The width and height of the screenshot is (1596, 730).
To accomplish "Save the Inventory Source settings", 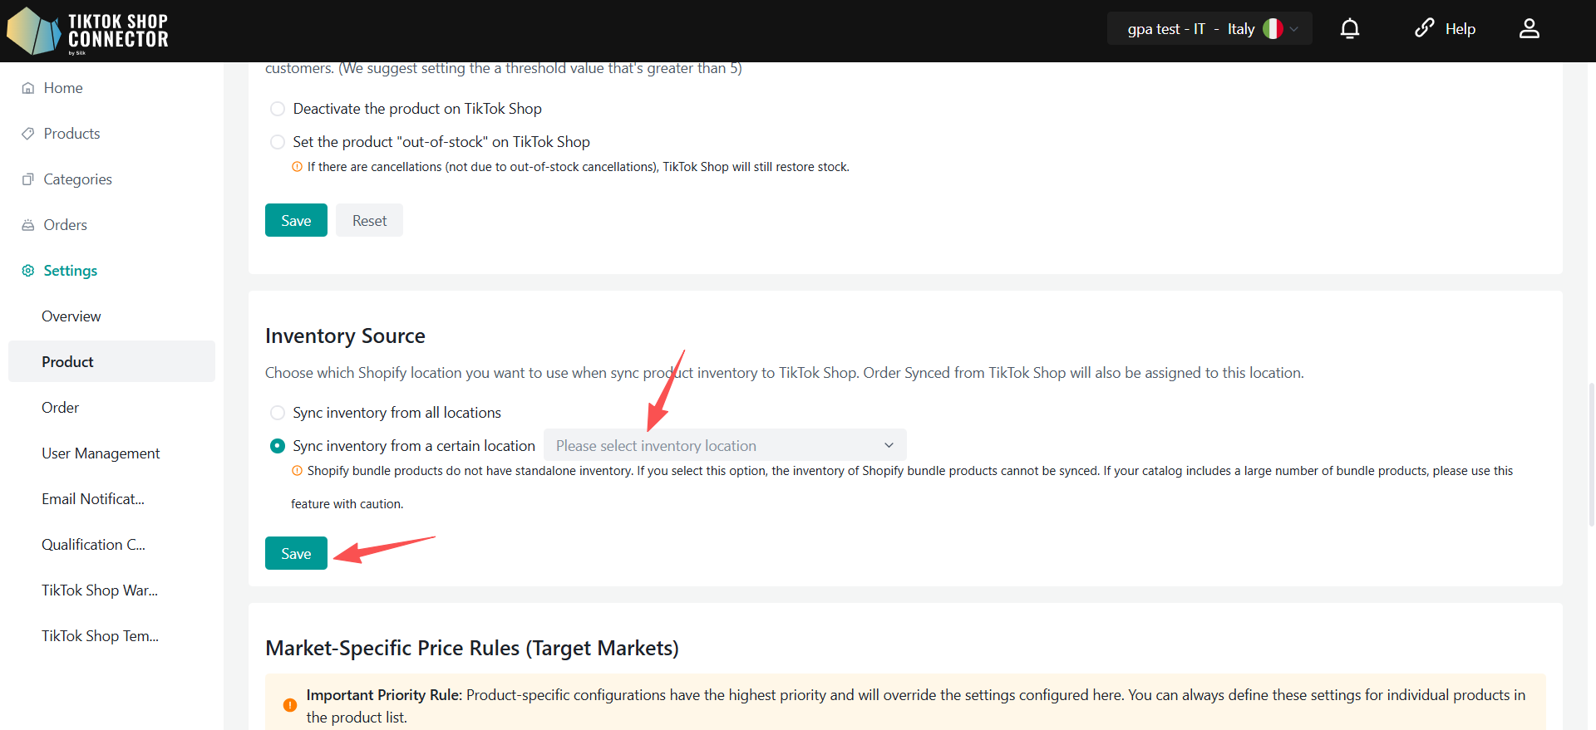I will (296, 553).
